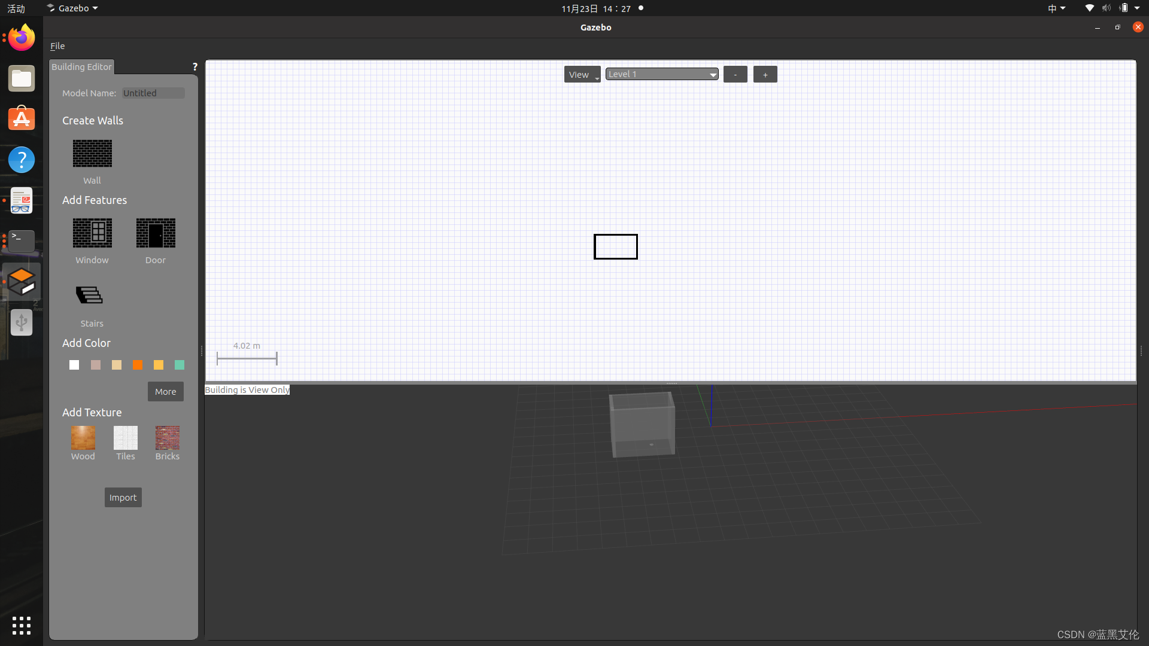Pick the teal green color swatch
Image resolution: width=1149 pixels, height=646 pixels.
180,365
